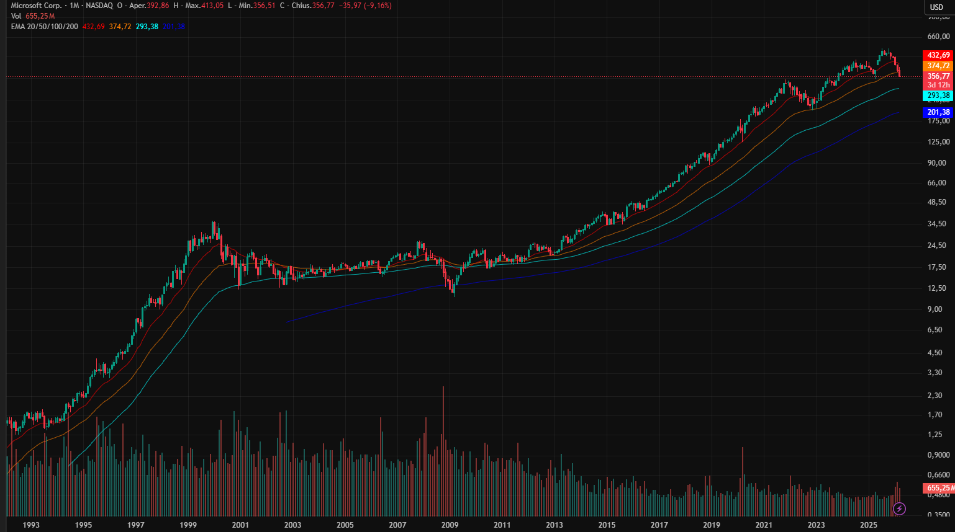Click EMA value 201,38 in the legend row
The height and width of the screenshot is (532, 955).
coord(174,27)
